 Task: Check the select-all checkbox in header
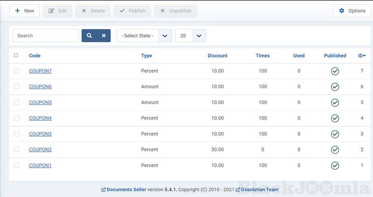[x=16, y=55]
